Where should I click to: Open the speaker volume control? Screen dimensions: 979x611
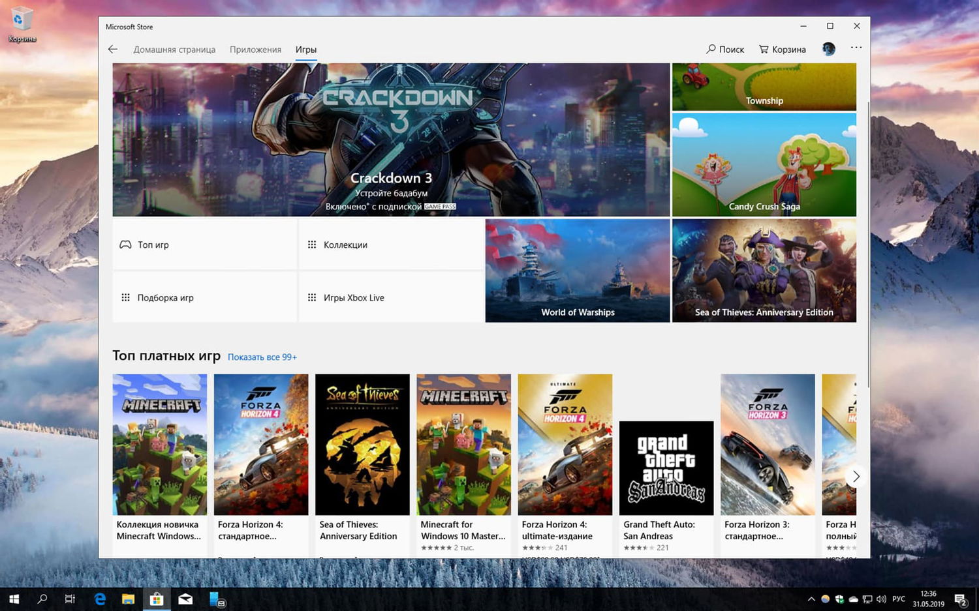881,599
